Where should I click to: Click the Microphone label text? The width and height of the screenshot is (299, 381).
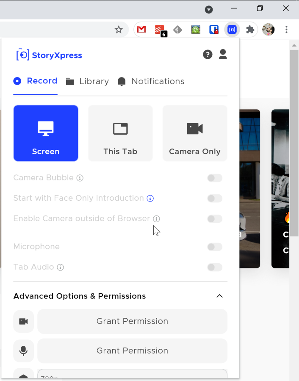coord(36,247)
